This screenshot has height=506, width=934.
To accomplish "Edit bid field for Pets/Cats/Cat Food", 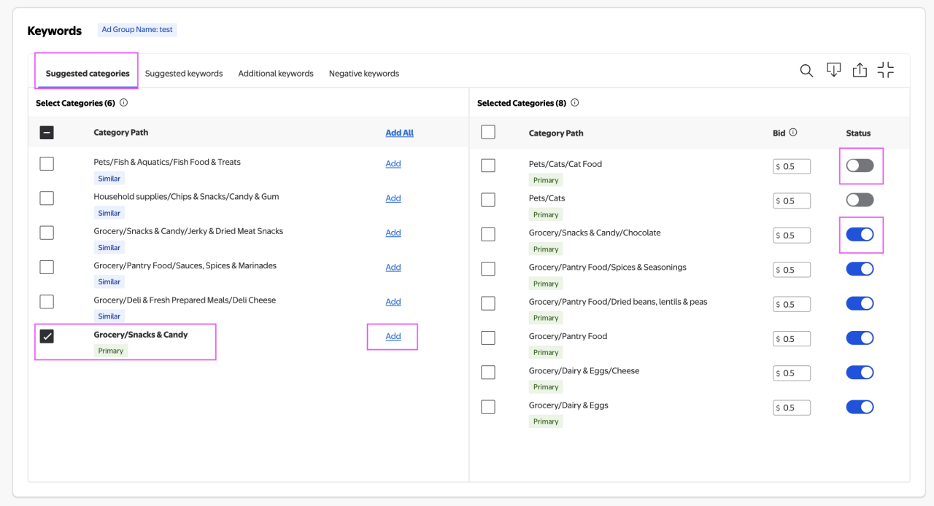I will [792, 166].
